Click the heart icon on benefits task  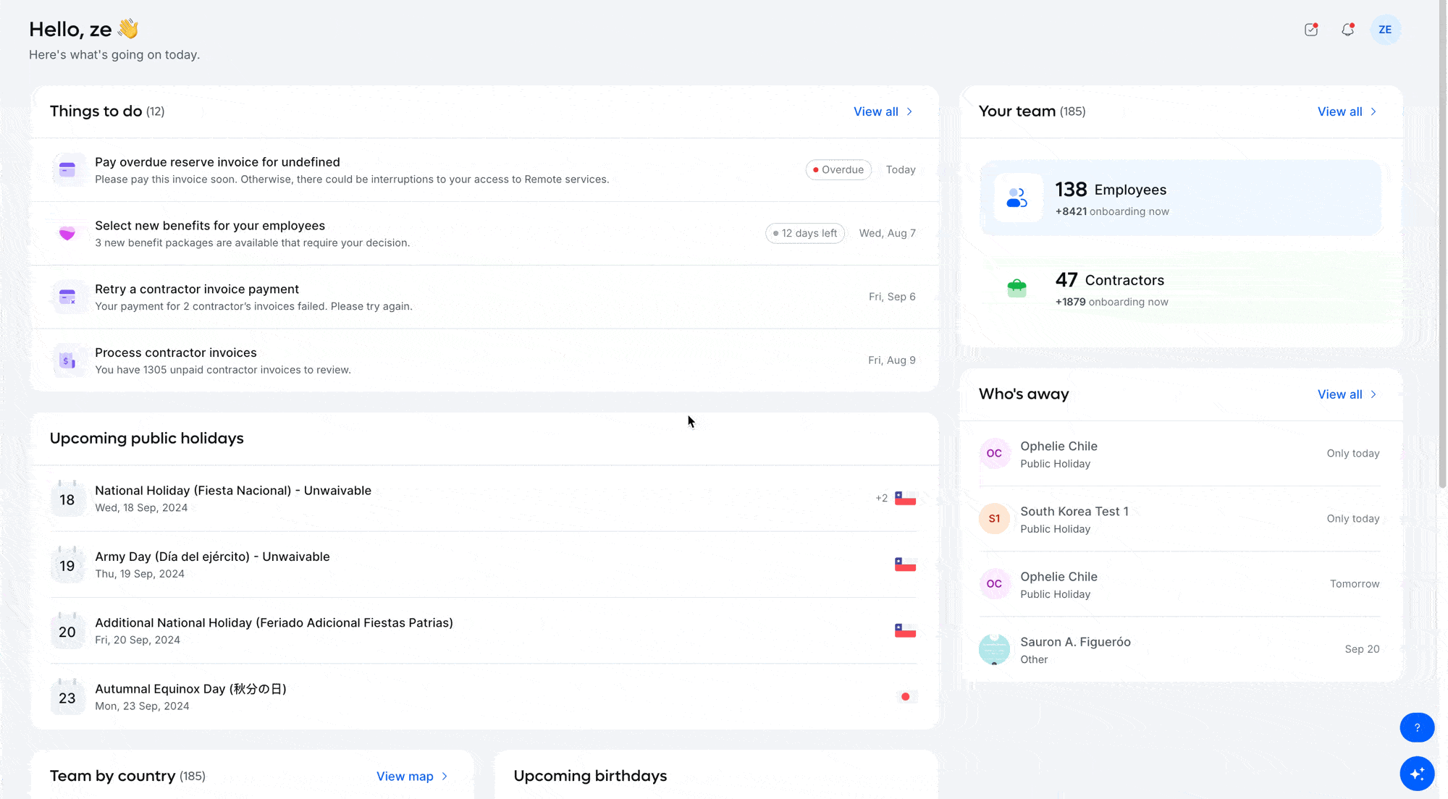point(68,233)
